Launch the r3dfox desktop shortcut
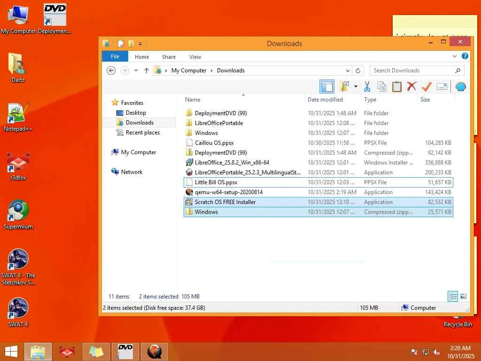 pos(18,166)
